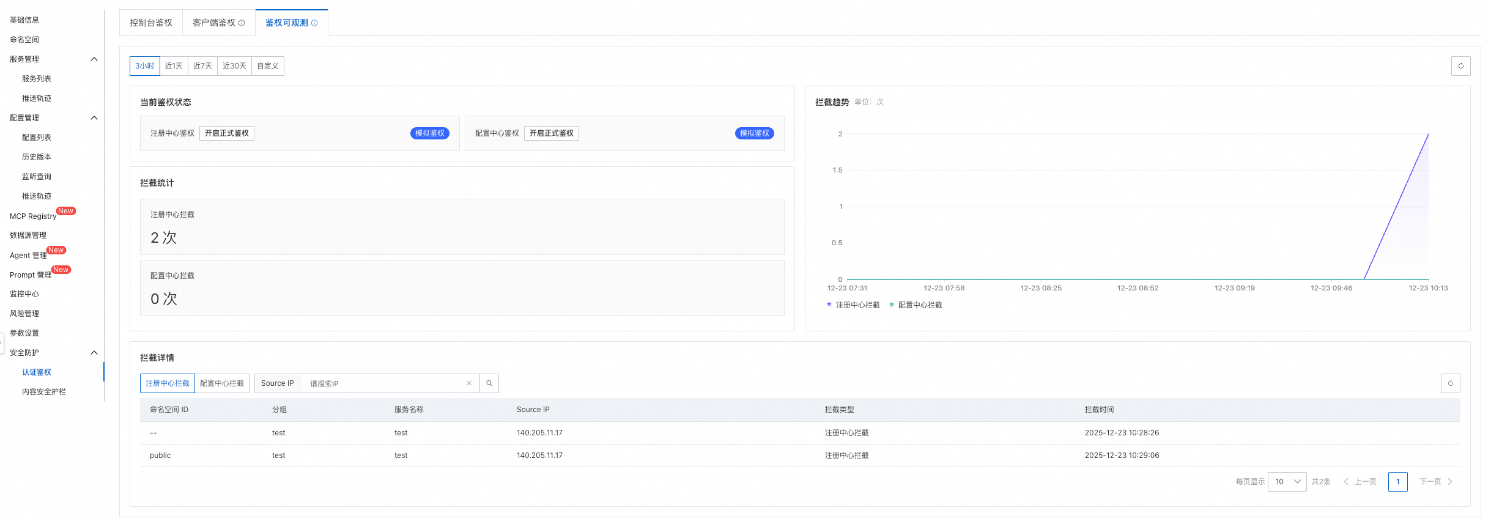
Task: Open 参数设置 in sidebar
Action: pyautogui.click(x=24, y=333)
